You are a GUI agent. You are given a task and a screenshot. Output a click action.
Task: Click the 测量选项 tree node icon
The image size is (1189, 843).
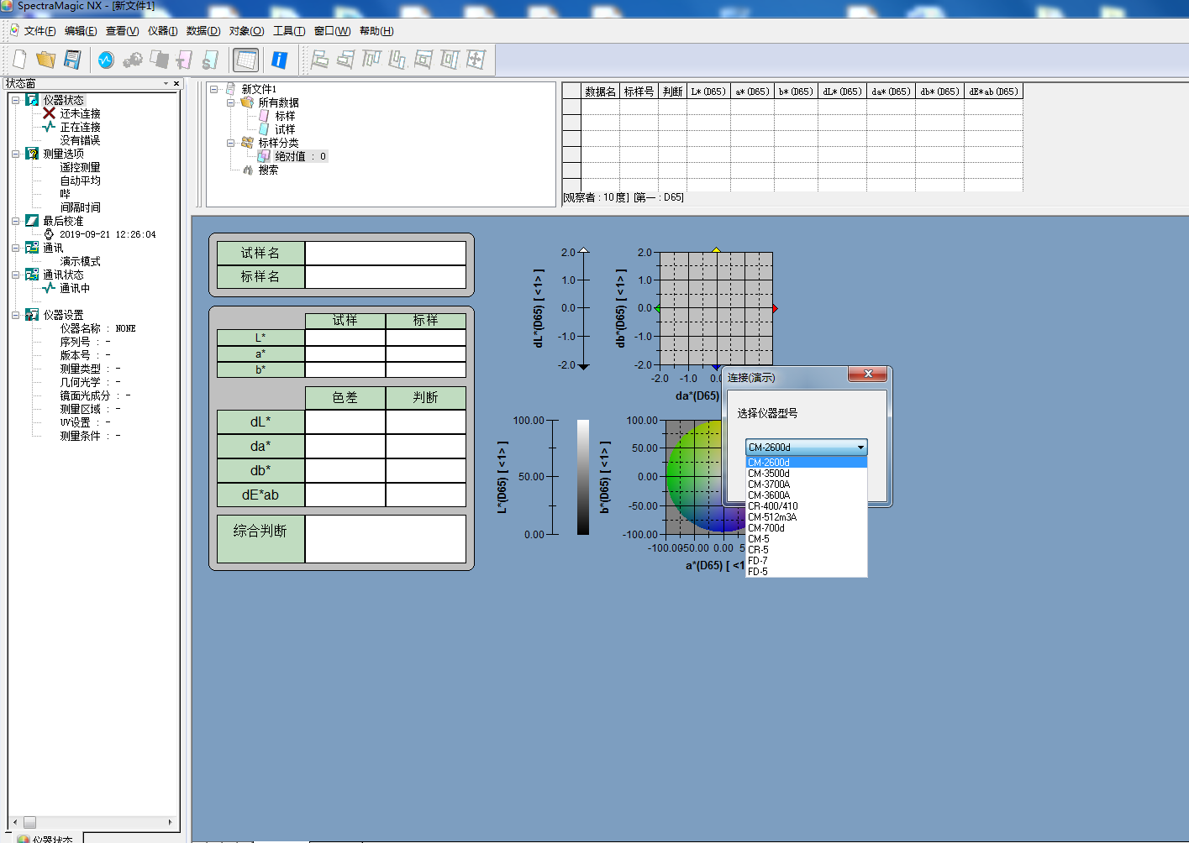[32, 154]
